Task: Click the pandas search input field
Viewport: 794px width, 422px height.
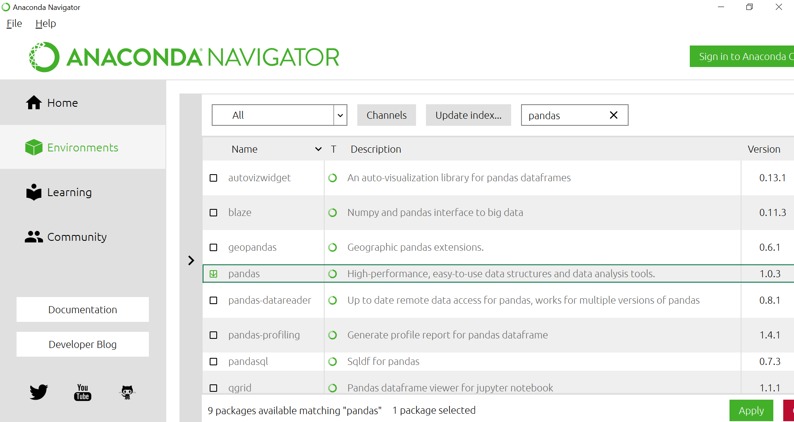Action: (x=564, y=115)
